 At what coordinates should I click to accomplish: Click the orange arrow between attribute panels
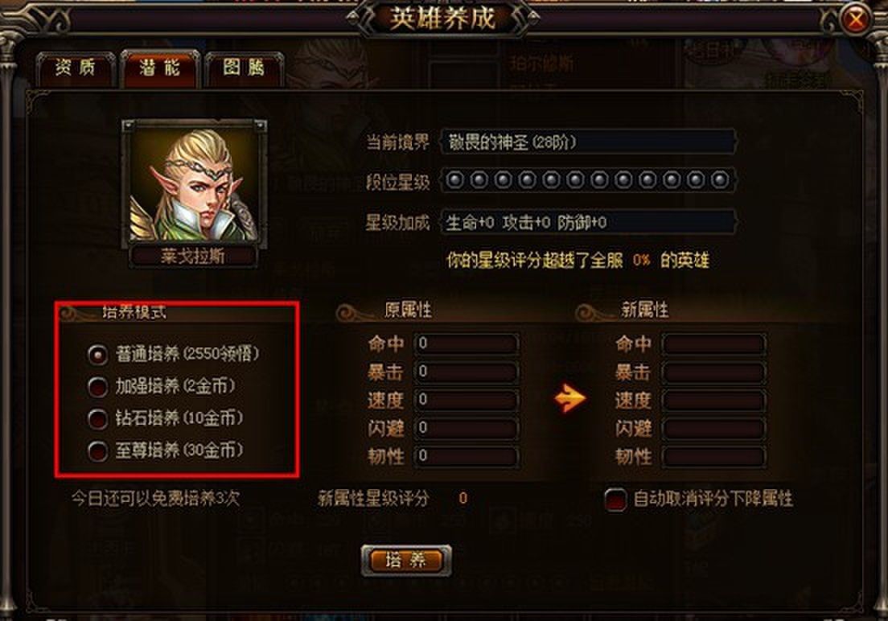coord(569,399)
